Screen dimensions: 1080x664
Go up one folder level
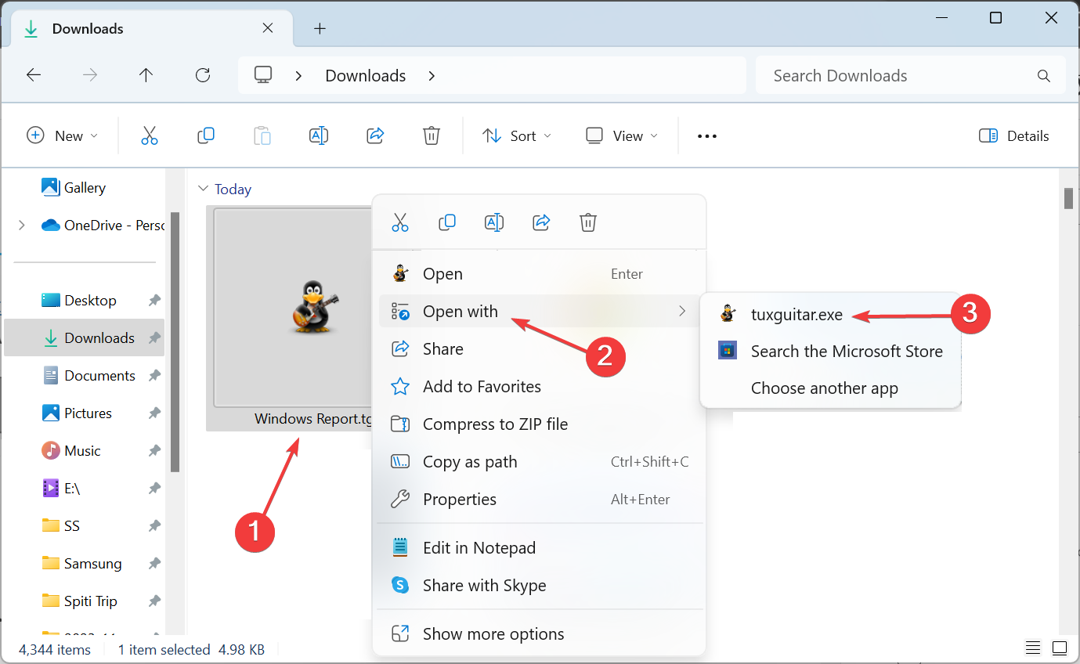tap(146, 75)
